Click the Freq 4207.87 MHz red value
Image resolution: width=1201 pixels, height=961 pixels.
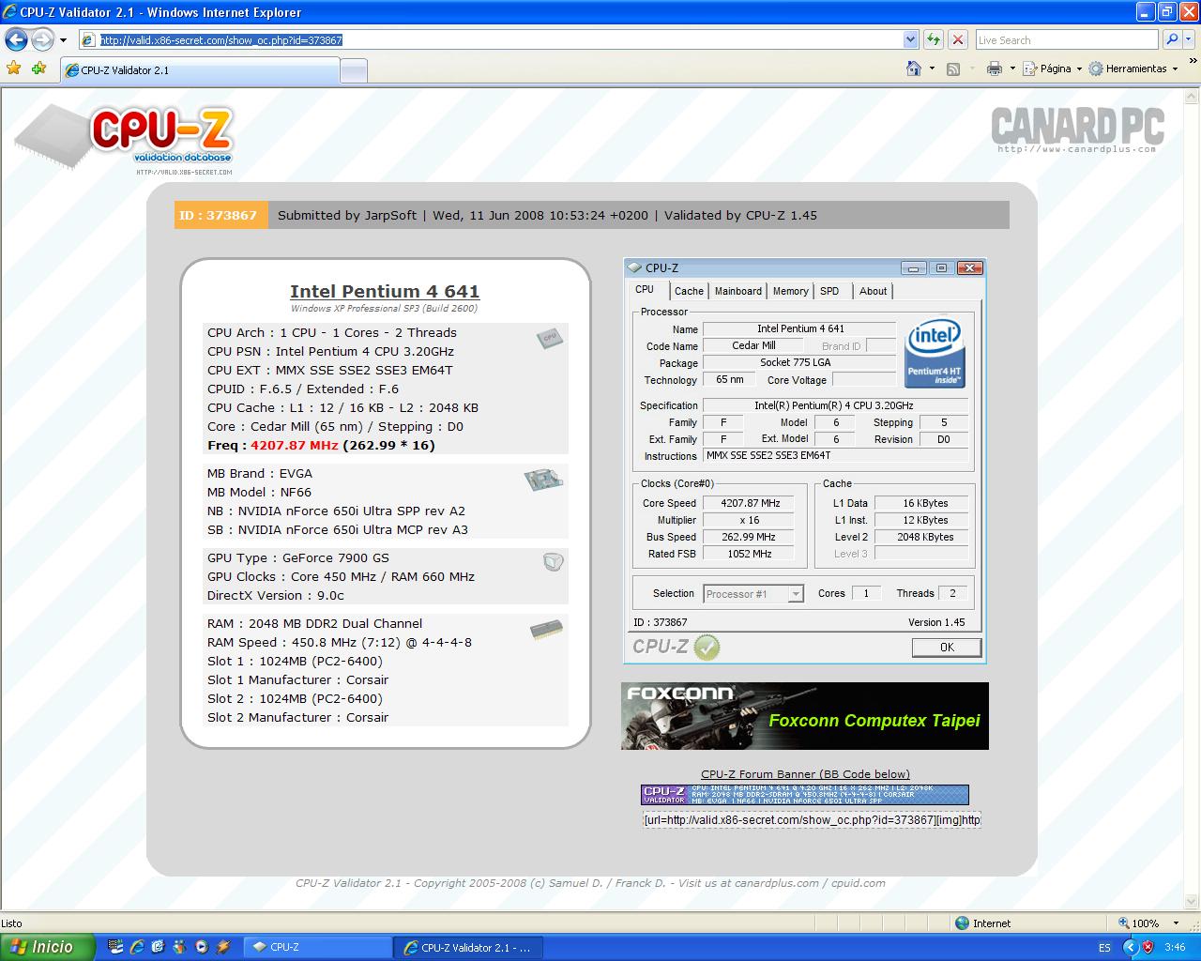tap(294, 446)
